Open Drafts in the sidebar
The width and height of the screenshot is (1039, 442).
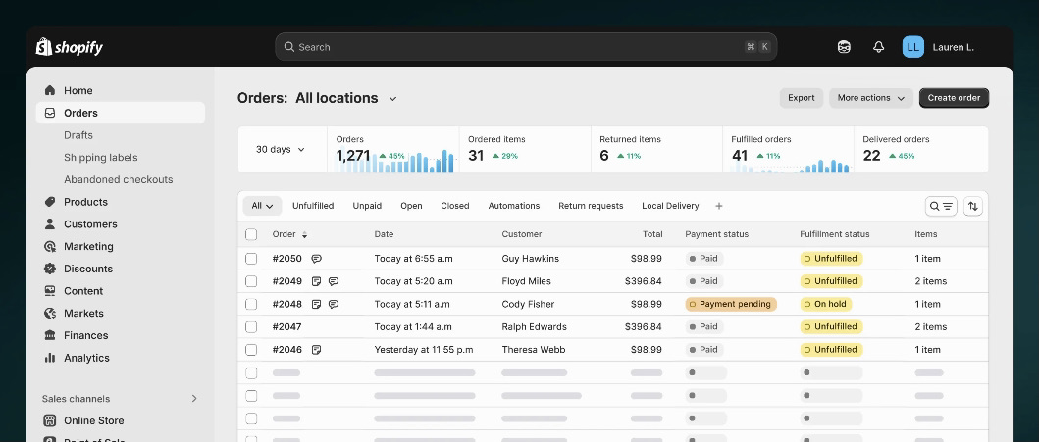tap(78, 135)
